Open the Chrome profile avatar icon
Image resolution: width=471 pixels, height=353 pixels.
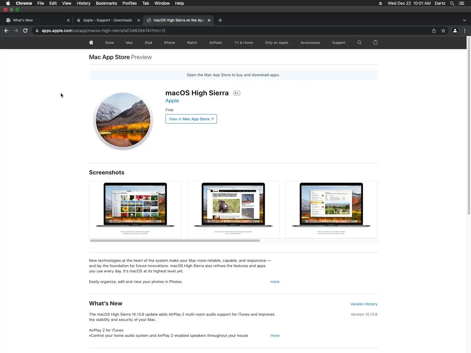455,31
